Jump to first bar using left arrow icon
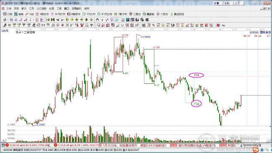Image resolution: width=272 pixels, height=153 pixels. coord(48,20)
